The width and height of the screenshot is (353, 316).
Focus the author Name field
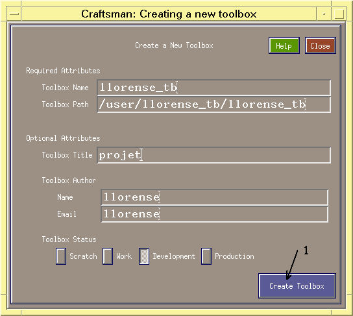[214, 197]
